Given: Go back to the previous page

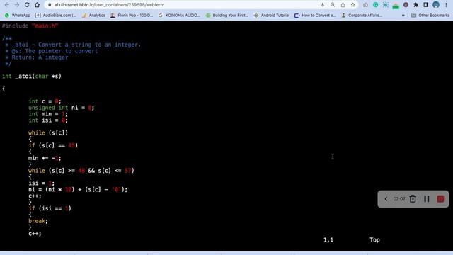Looking at the screenshot, I should click(x=7, y=5).
